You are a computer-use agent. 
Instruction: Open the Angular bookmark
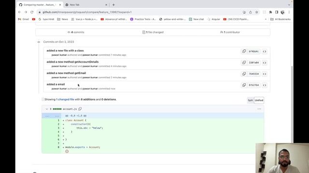click(214, 19)
